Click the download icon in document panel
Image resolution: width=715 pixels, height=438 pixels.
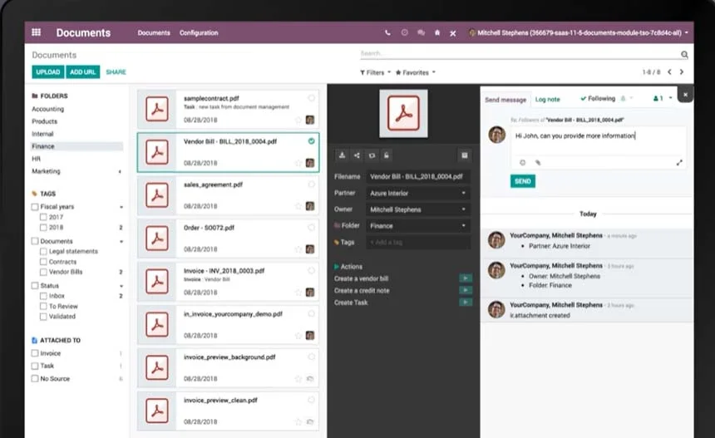(342, 155)
